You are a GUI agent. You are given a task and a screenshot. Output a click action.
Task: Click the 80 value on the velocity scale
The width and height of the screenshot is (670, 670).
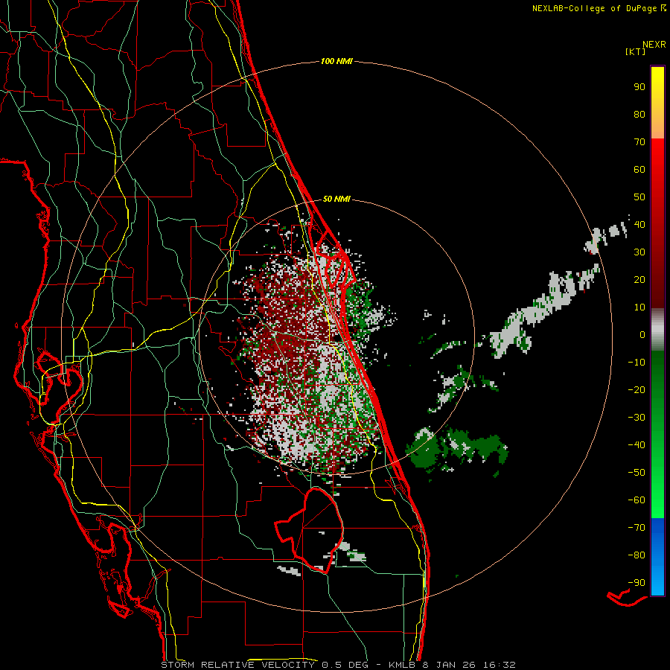[639, 115]
